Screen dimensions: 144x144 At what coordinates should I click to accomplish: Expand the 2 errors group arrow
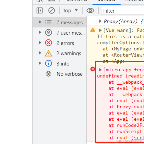(x=40, y=43)
